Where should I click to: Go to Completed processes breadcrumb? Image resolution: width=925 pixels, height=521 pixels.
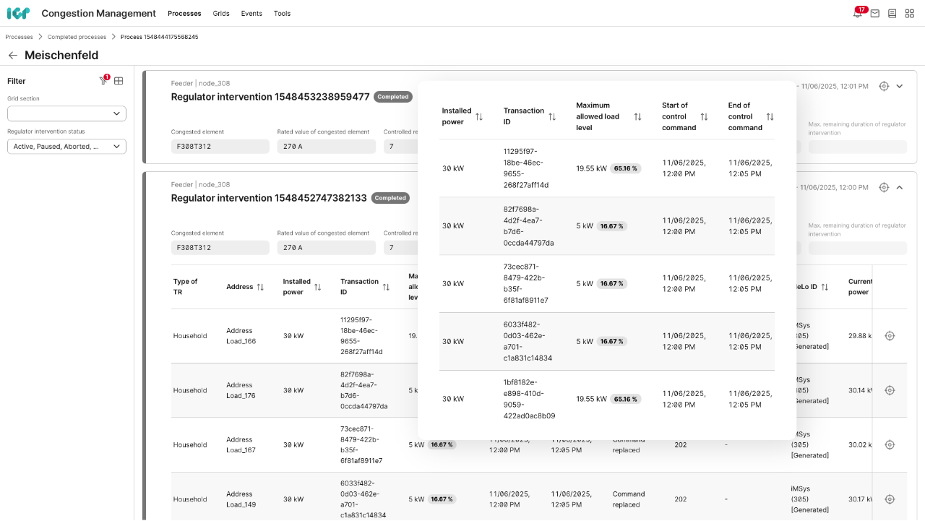(77, 37)
